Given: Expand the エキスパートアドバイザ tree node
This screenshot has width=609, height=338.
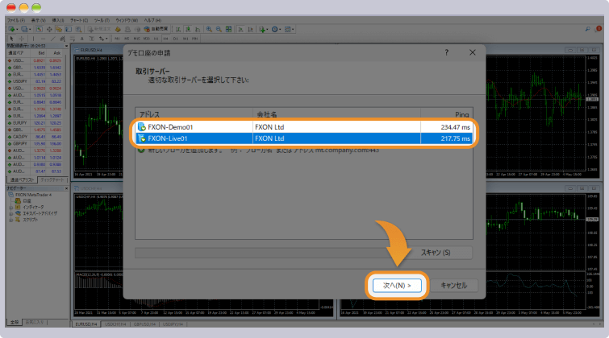Looking at the screenshot, I should point(10,213).
